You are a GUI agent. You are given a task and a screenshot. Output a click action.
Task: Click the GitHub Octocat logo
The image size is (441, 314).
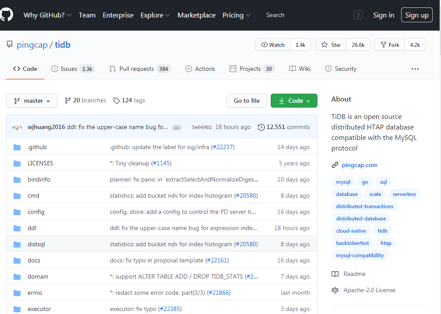click(6, 14)
